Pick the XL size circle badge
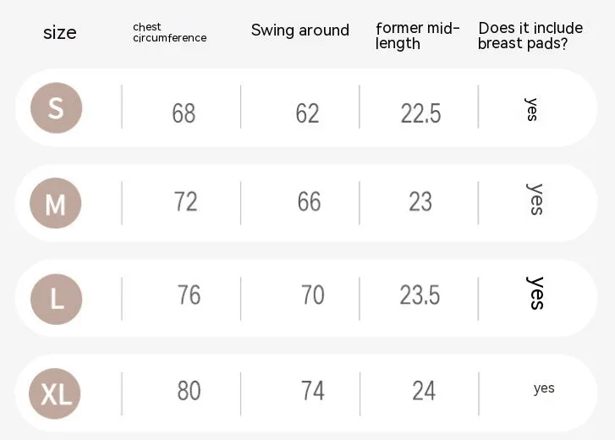The width and height of the screenshot is (615, 440). [x=55, y=393]
